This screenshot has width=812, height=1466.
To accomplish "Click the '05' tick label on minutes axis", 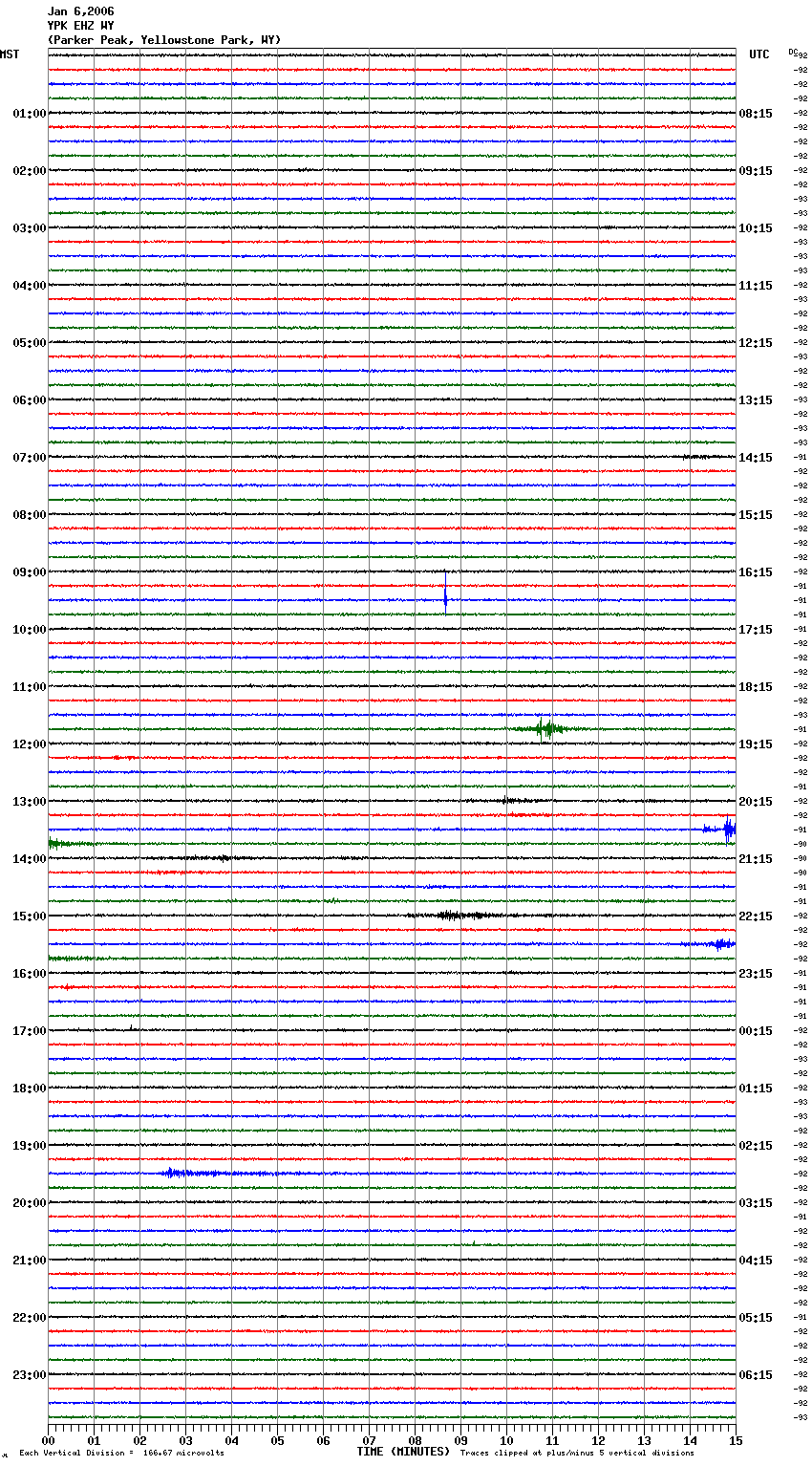I will pos(277,1440).
